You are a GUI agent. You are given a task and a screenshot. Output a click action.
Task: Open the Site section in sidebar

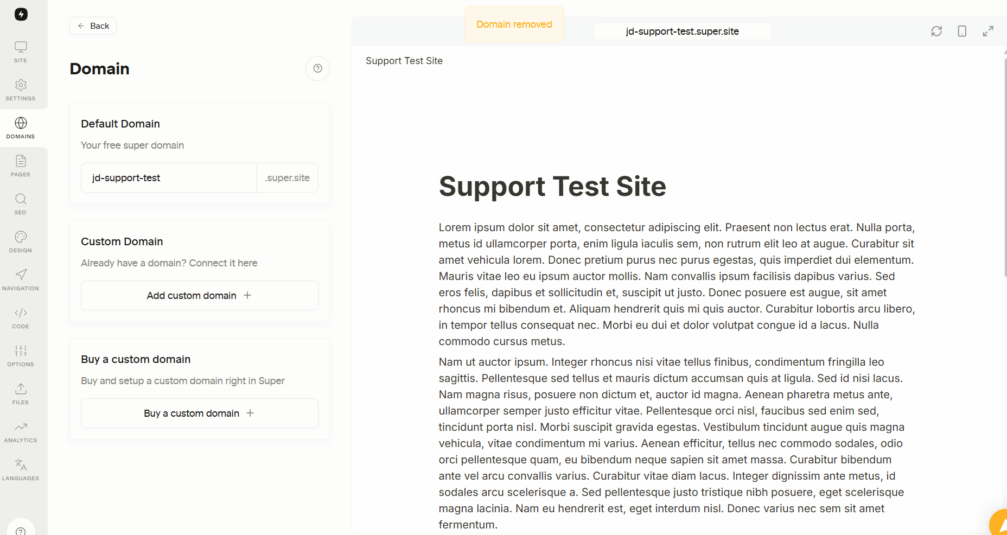[x=21, y=52]
